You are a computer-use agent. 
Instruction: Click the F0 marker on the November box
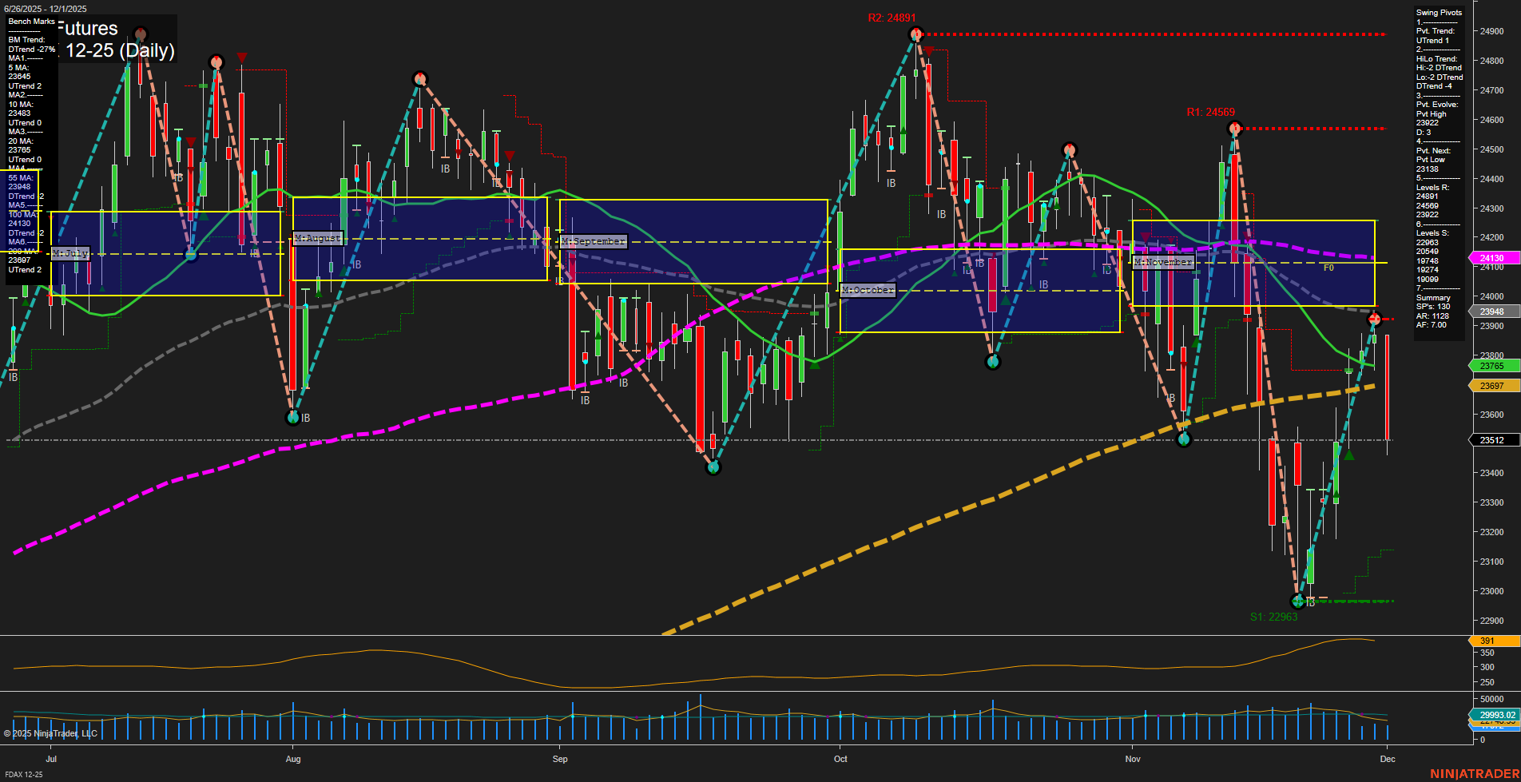pos(1328,269)
